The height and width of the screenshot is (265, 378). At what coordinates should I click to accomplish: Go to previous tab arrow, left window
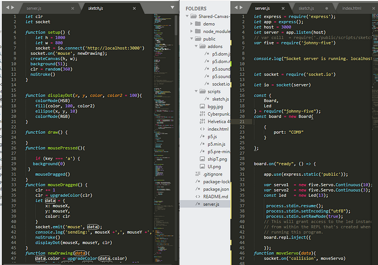(x=8, y=8)
